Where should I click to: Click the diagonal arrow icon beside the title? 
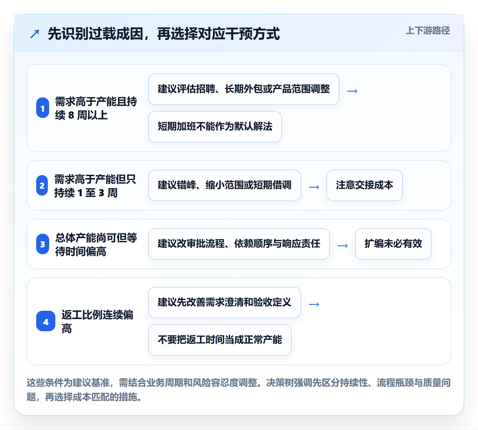tap(35, 34)
